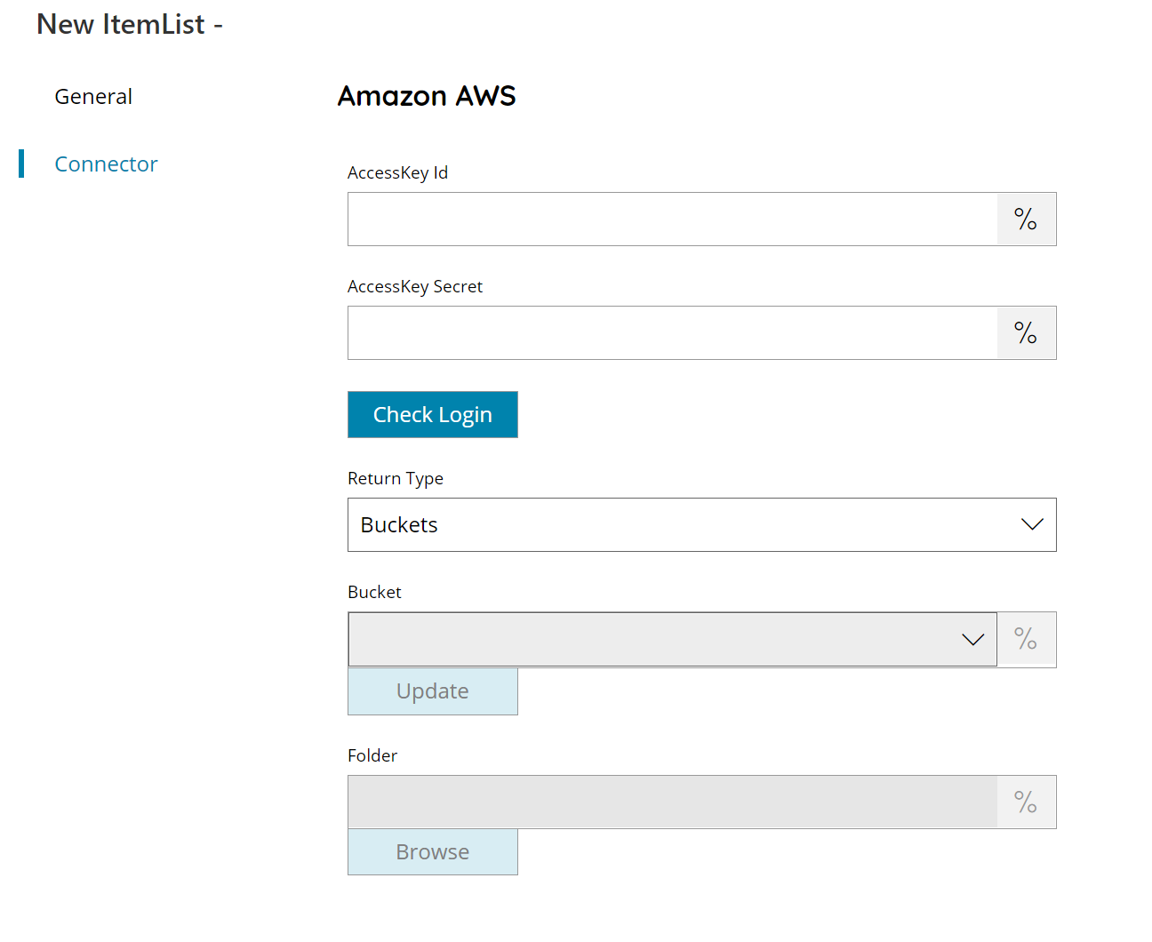The image size is (1152, 942).
Task: Click the percent icon beside Folder field
Action: click(1026, 802)
